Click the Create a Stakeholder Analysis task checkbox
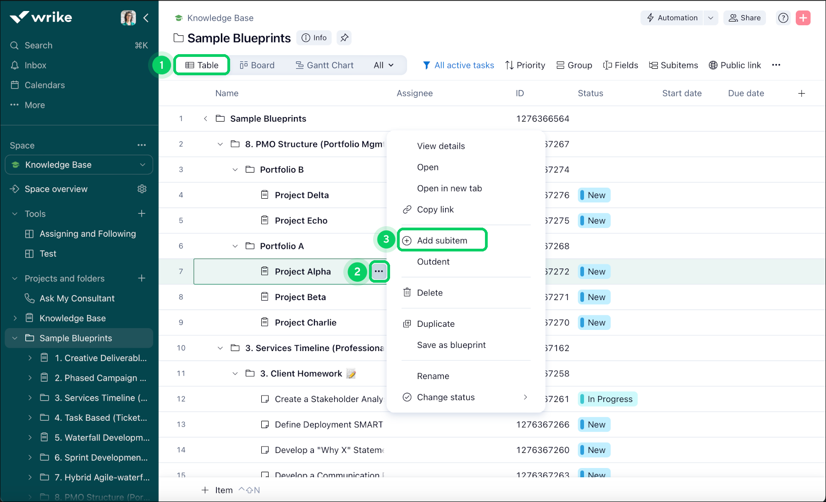 [265, 399]
